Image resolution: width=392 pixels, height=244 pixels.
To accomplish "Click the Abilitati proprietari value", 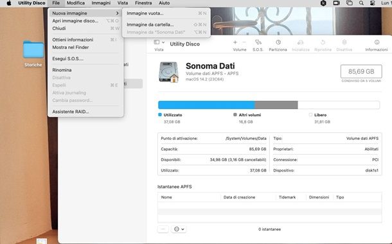I will (371, 149).
